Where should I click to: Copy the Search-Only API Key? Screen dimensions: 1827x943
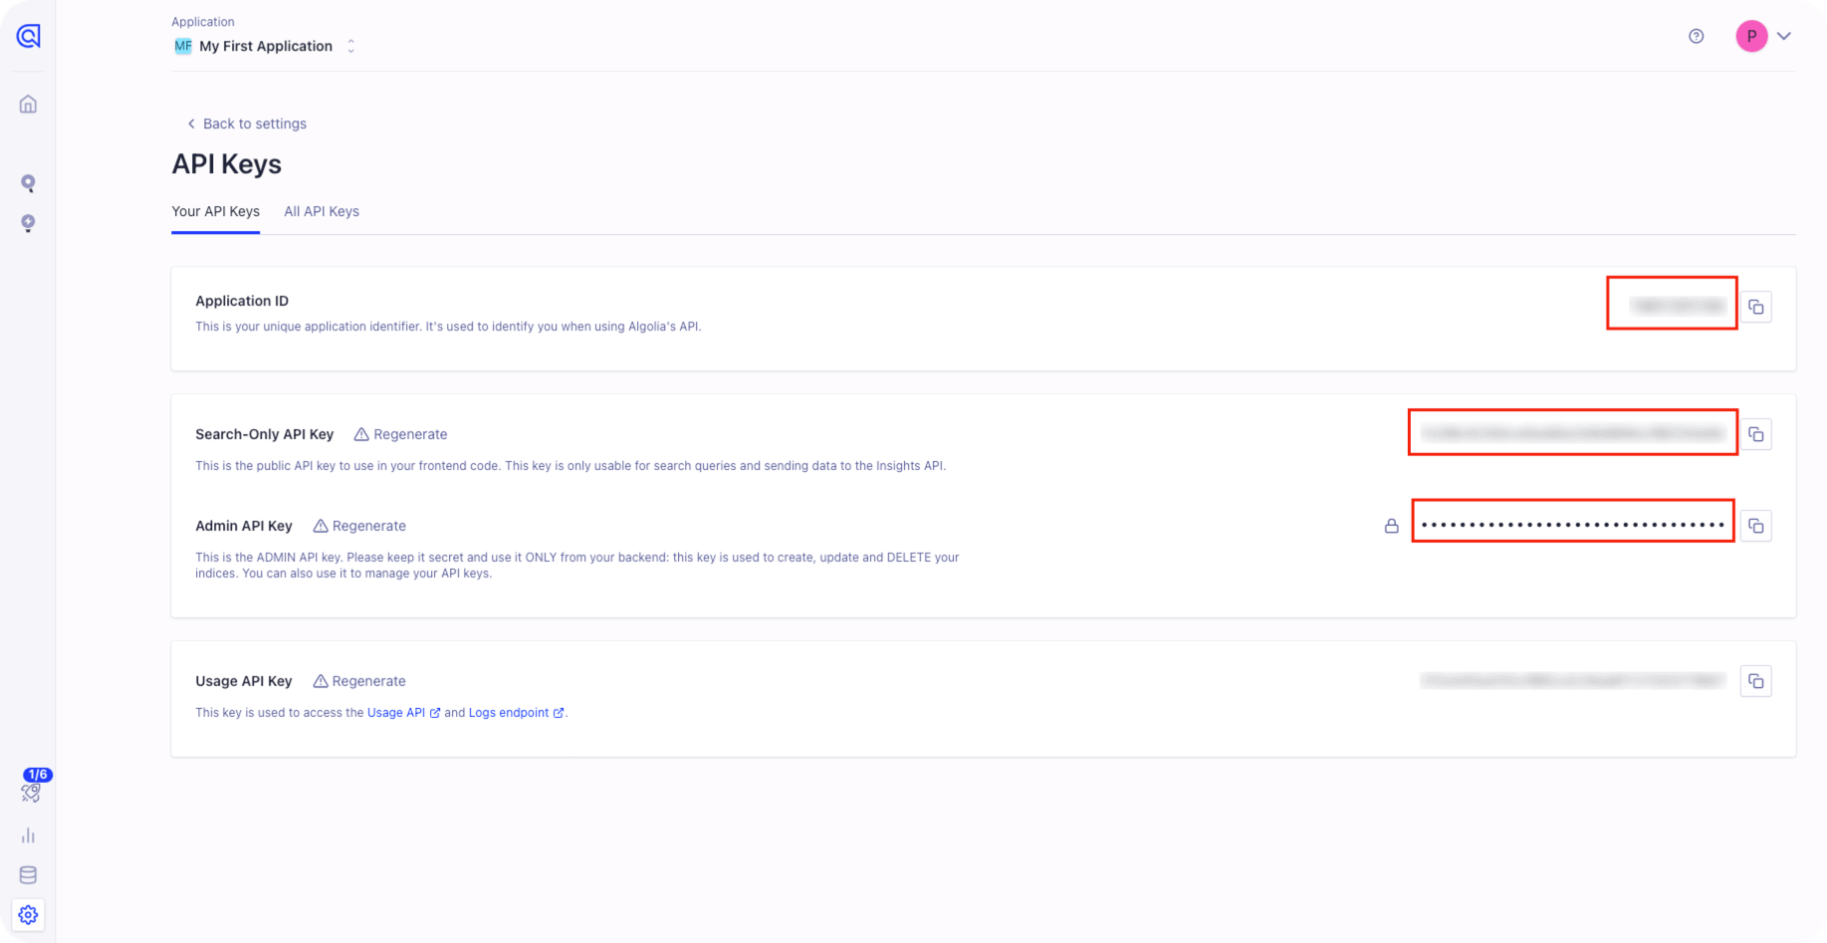pos(1756,434)
